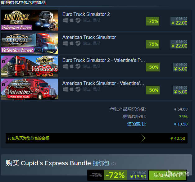Click Apple icon under Euro Truck Simulator 2
Screen dimensions: 195x182
click(71, 20)
